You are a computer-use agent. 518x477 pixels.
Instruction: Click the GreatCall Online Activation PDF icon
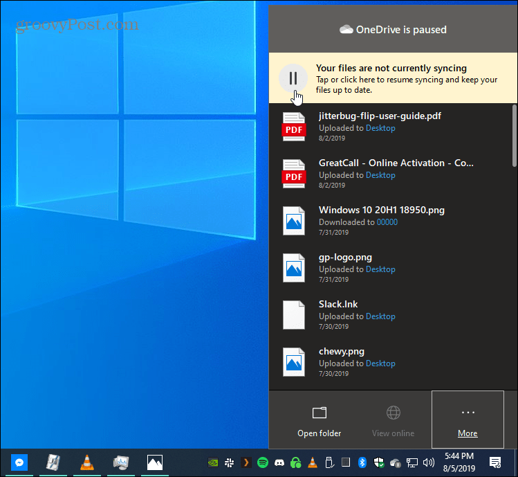[294, 174]
